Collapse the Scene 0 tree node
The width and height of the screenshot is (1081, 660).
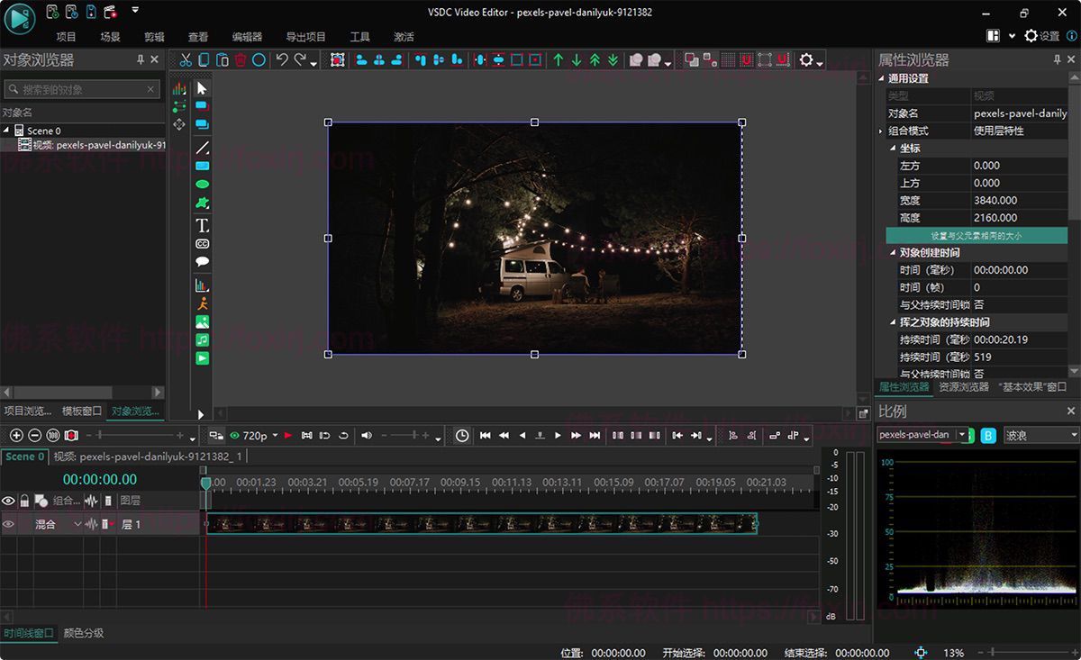pos(6,131)
